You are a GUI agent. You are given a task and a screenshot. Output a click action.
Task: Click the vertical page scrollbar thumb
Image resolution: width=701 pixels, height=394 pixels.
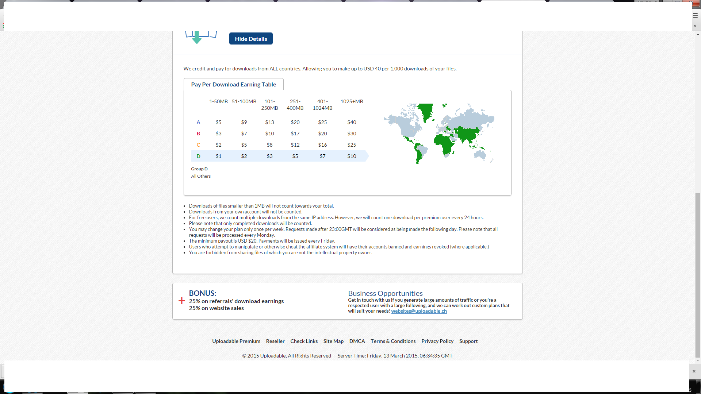click(698, 275)
